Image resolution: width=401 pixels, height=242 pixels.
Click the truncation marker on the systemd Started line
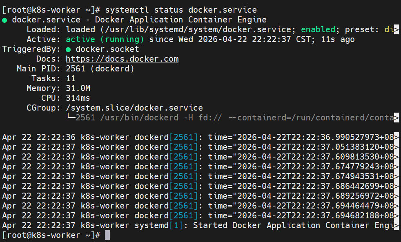point(396,225)
